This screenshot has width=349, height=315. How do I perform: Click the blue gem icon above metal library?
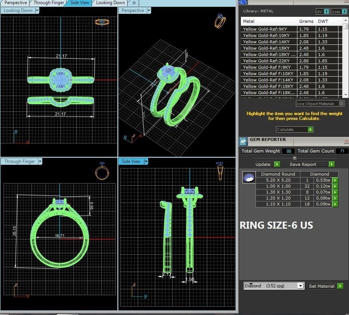(243, 2)
